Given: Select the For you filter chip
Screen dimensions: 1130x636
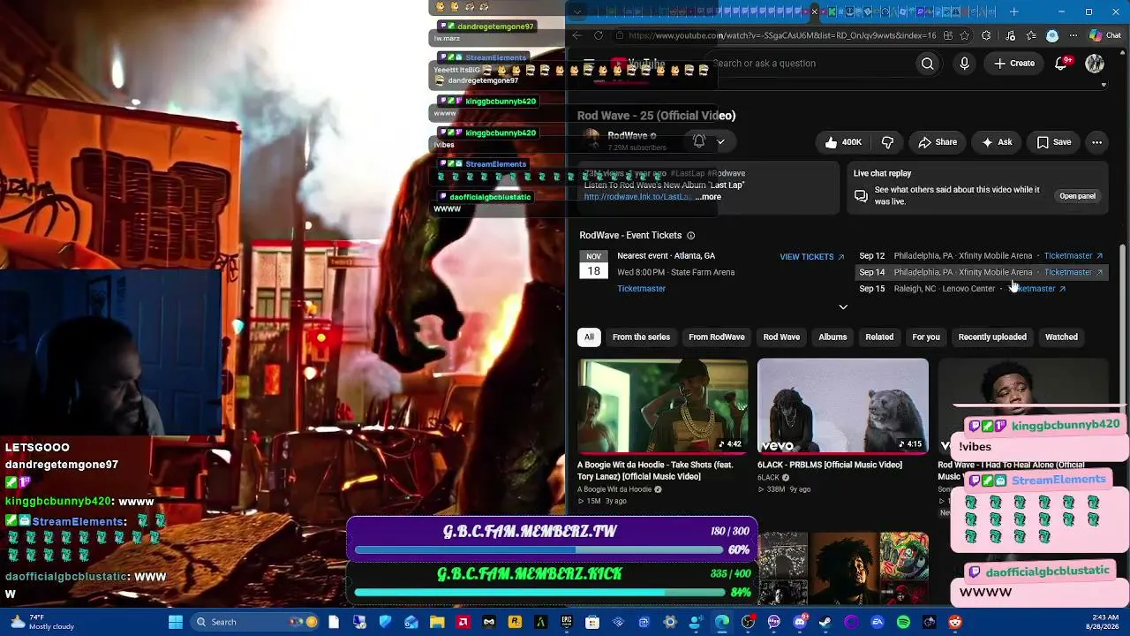Looking at the screenshot, I should click(926, 337).
